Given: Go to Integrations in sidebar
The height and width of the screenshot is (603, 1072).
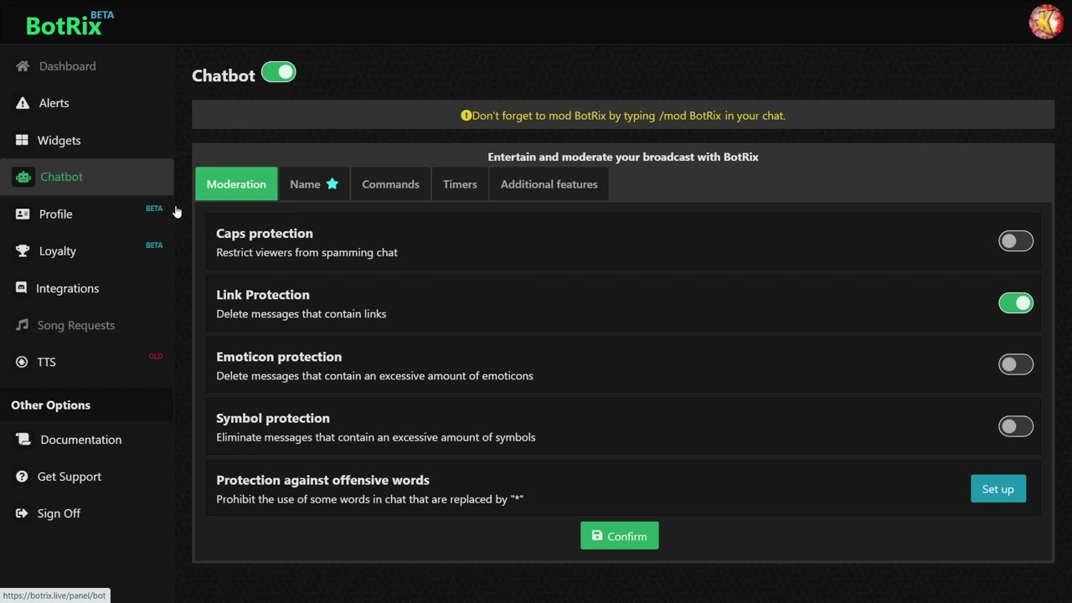Looking at the screenshot, I should coord(67,288).
